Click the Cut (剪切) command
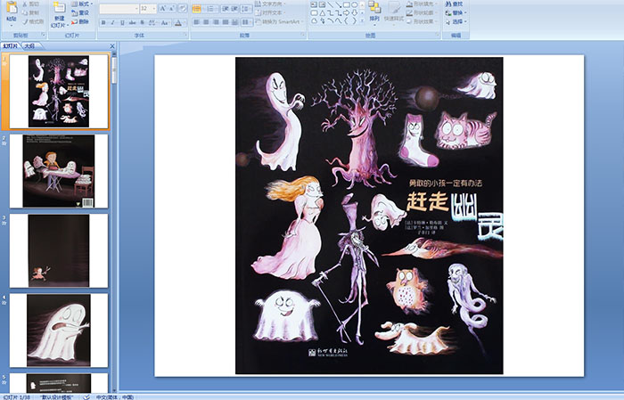The width and height of the screenshot is (624, 400). (x=30, y=4)
